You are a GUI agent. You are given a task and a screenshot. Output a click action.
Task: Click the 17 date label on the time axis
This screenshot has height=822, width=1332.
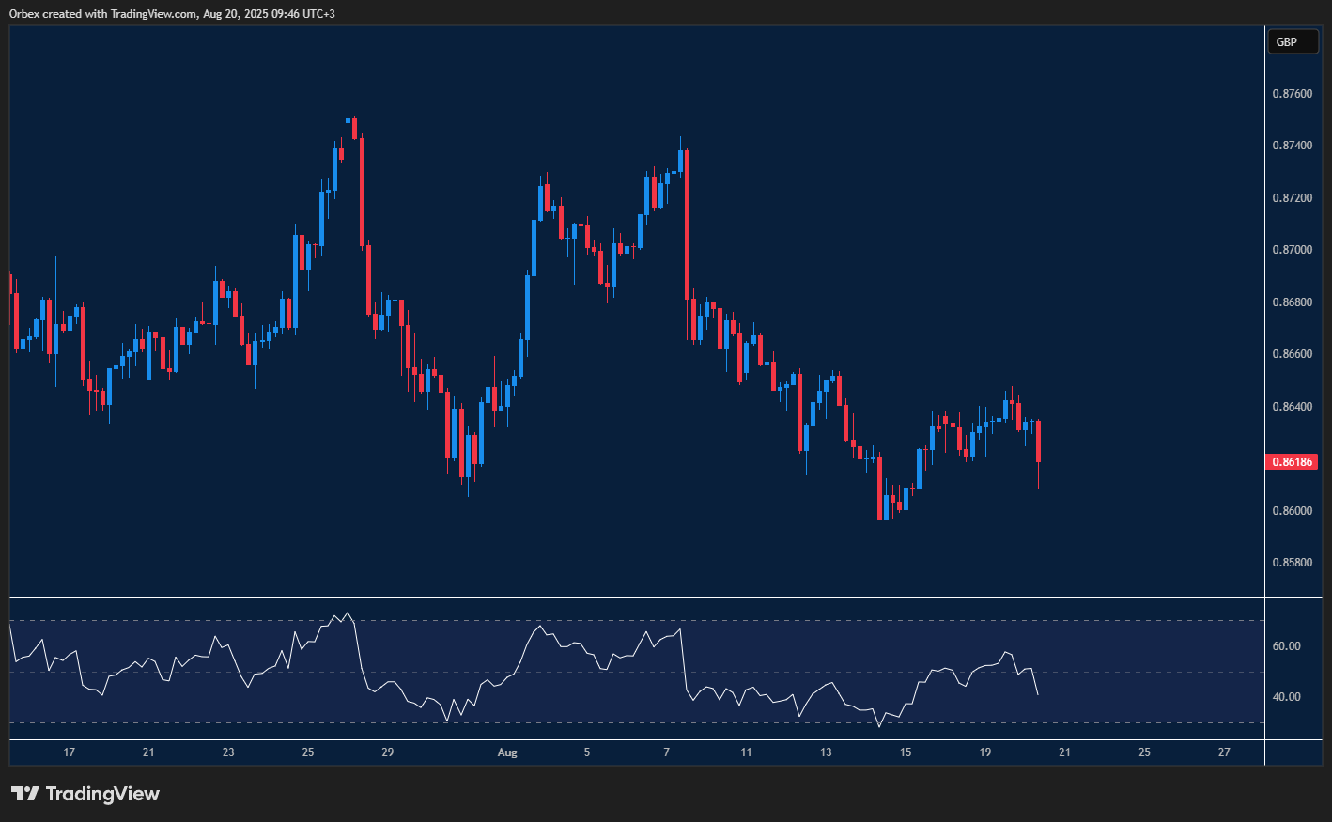pos(69,752)
